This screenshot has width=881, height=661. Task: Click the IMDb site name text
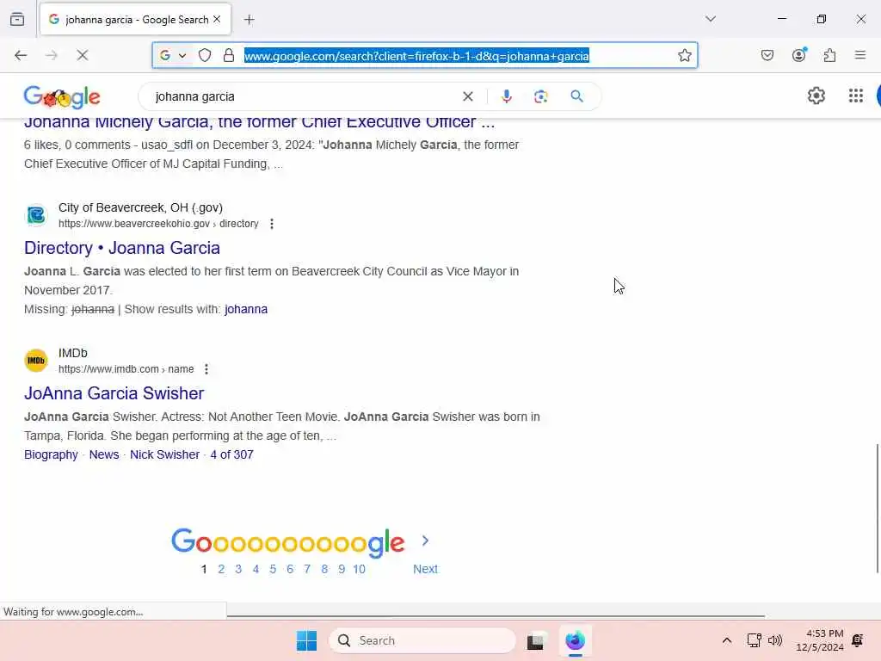click(x=73, y=354)
